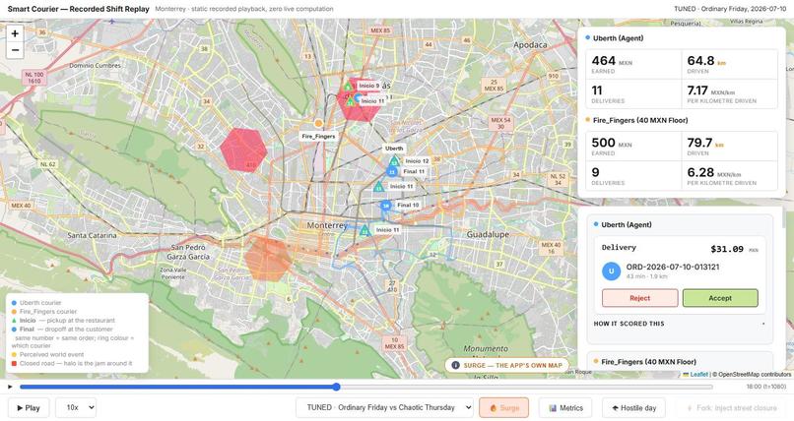This screenshot has width=794, height=421.
Task: Click the small play triangle beside the timeline
Action: click(x=10, y=387)
